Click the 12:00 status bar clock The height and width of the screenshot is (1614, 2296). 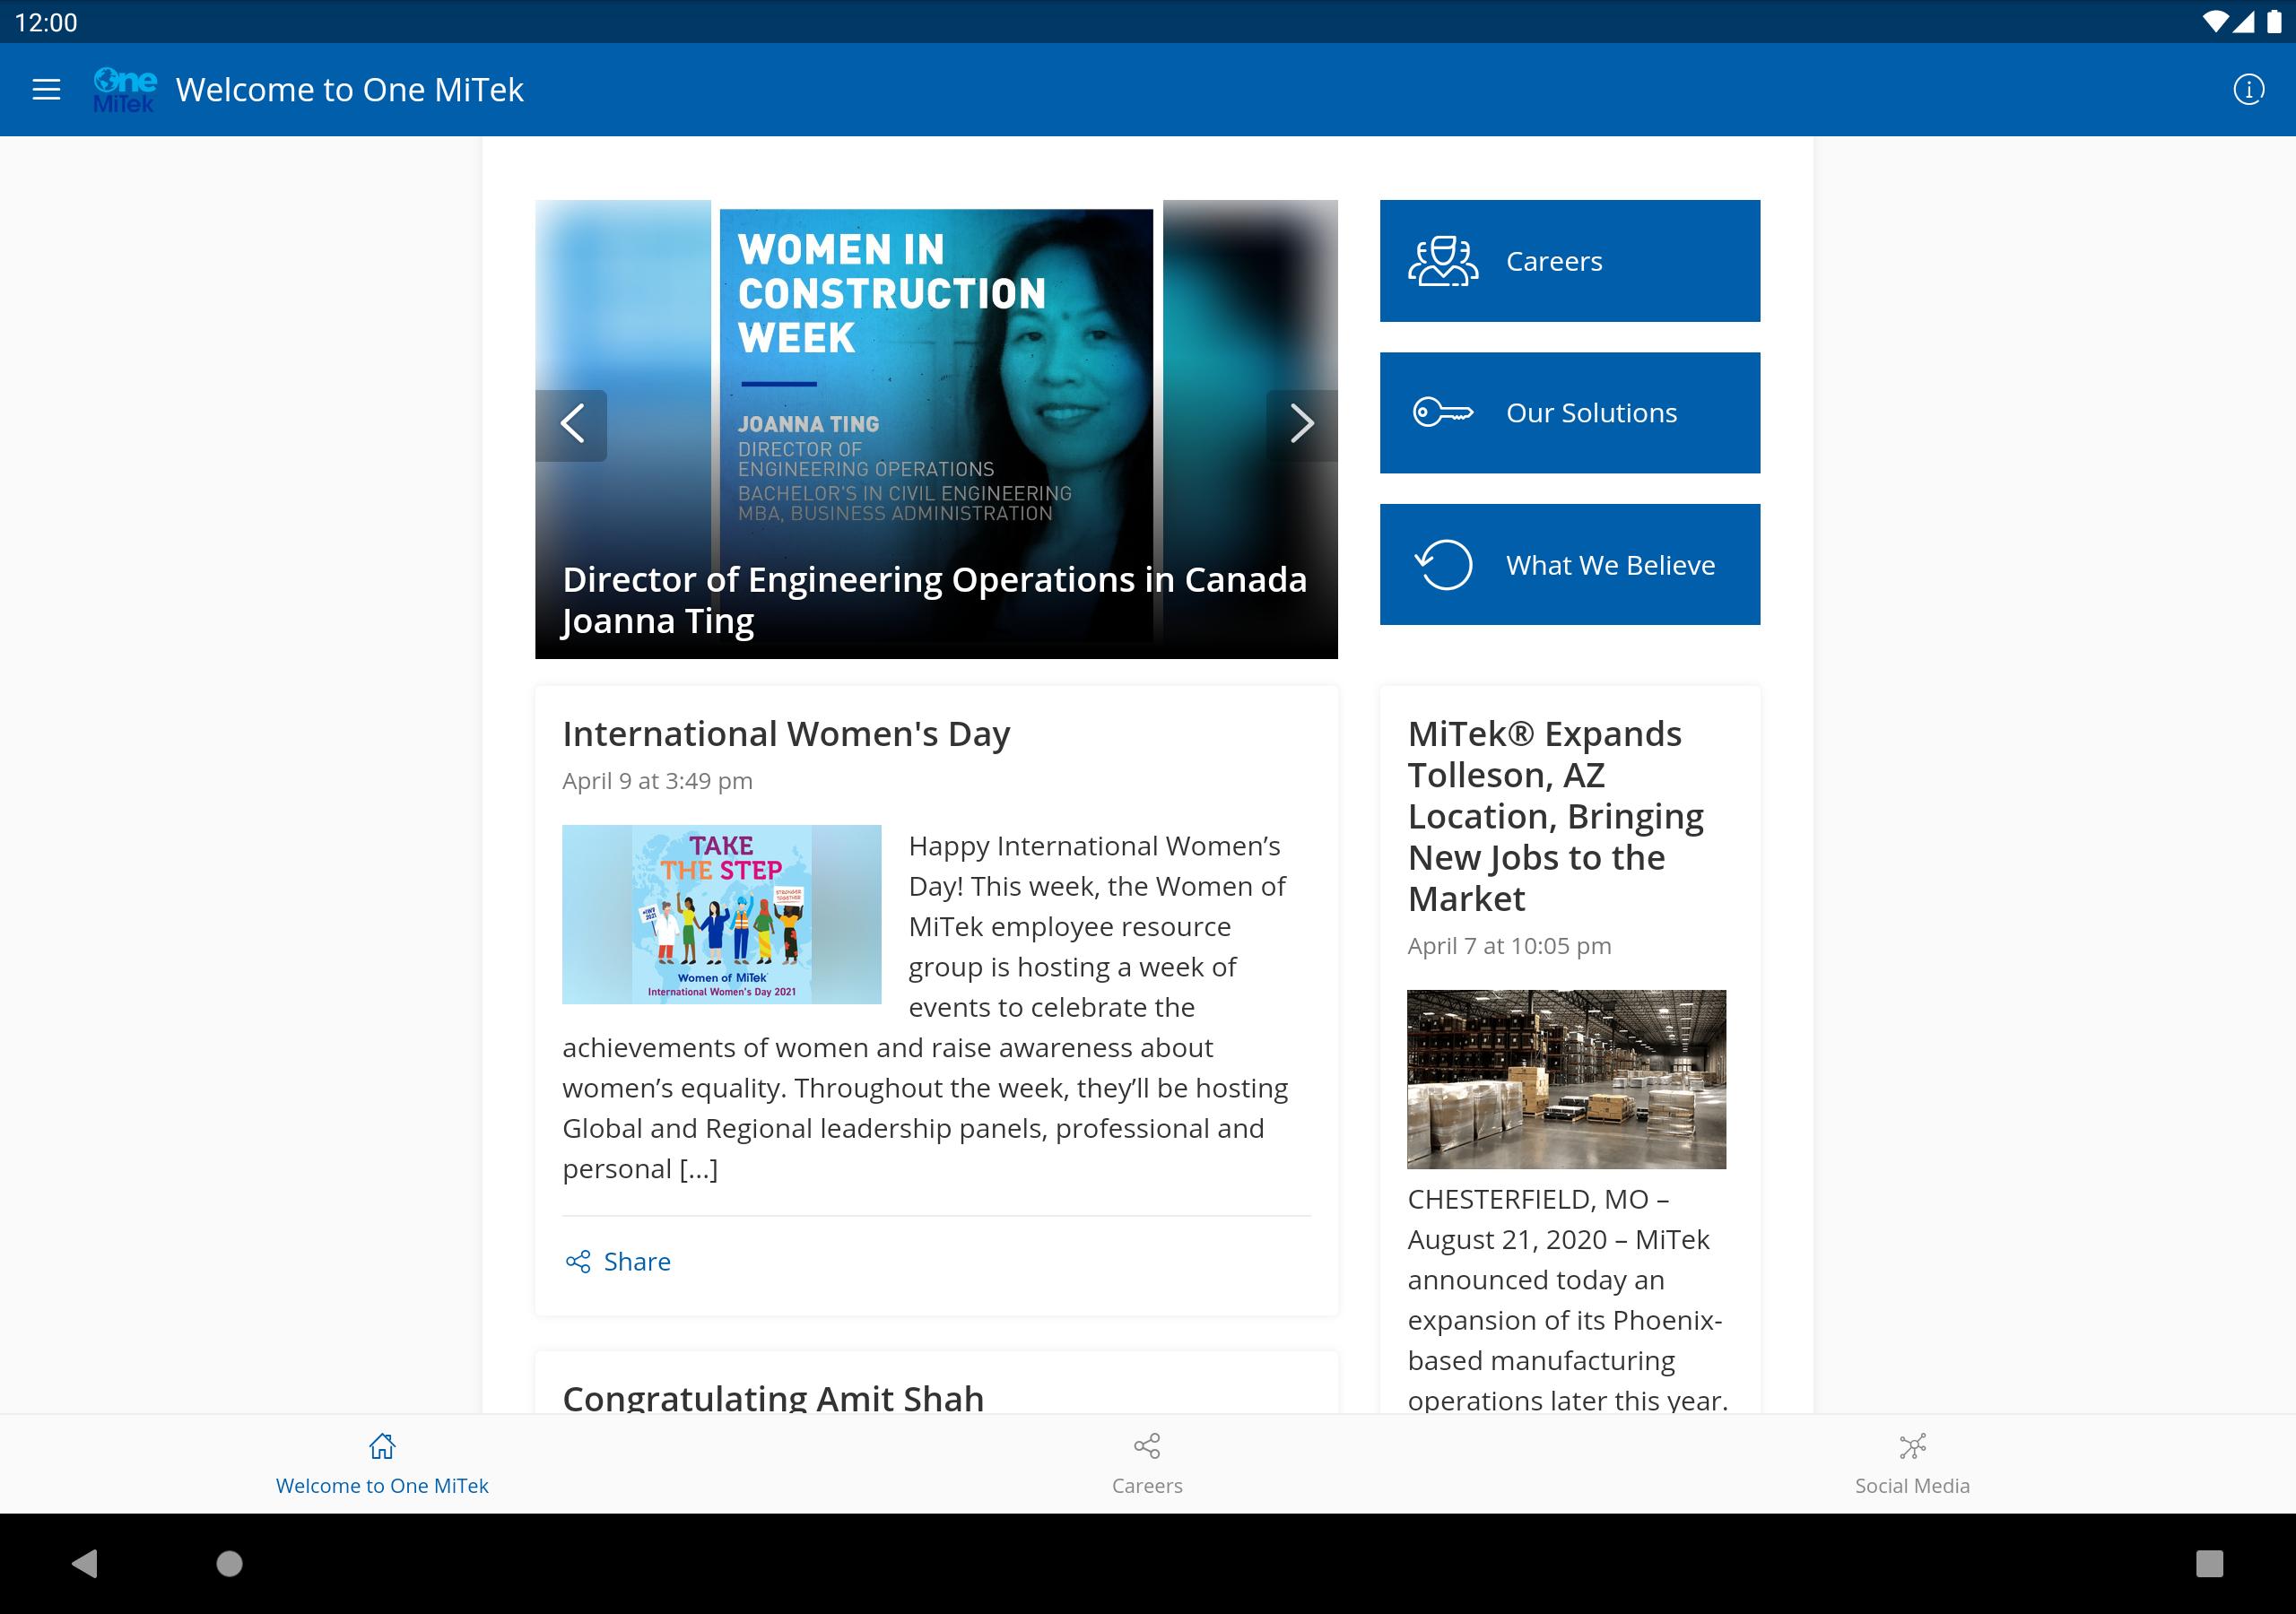46,22
